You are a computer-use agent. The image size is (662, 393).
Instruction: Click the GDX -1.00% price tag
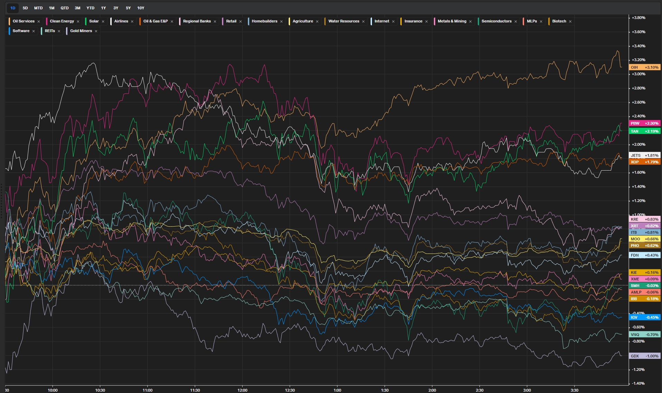click(x=644, y=356)
